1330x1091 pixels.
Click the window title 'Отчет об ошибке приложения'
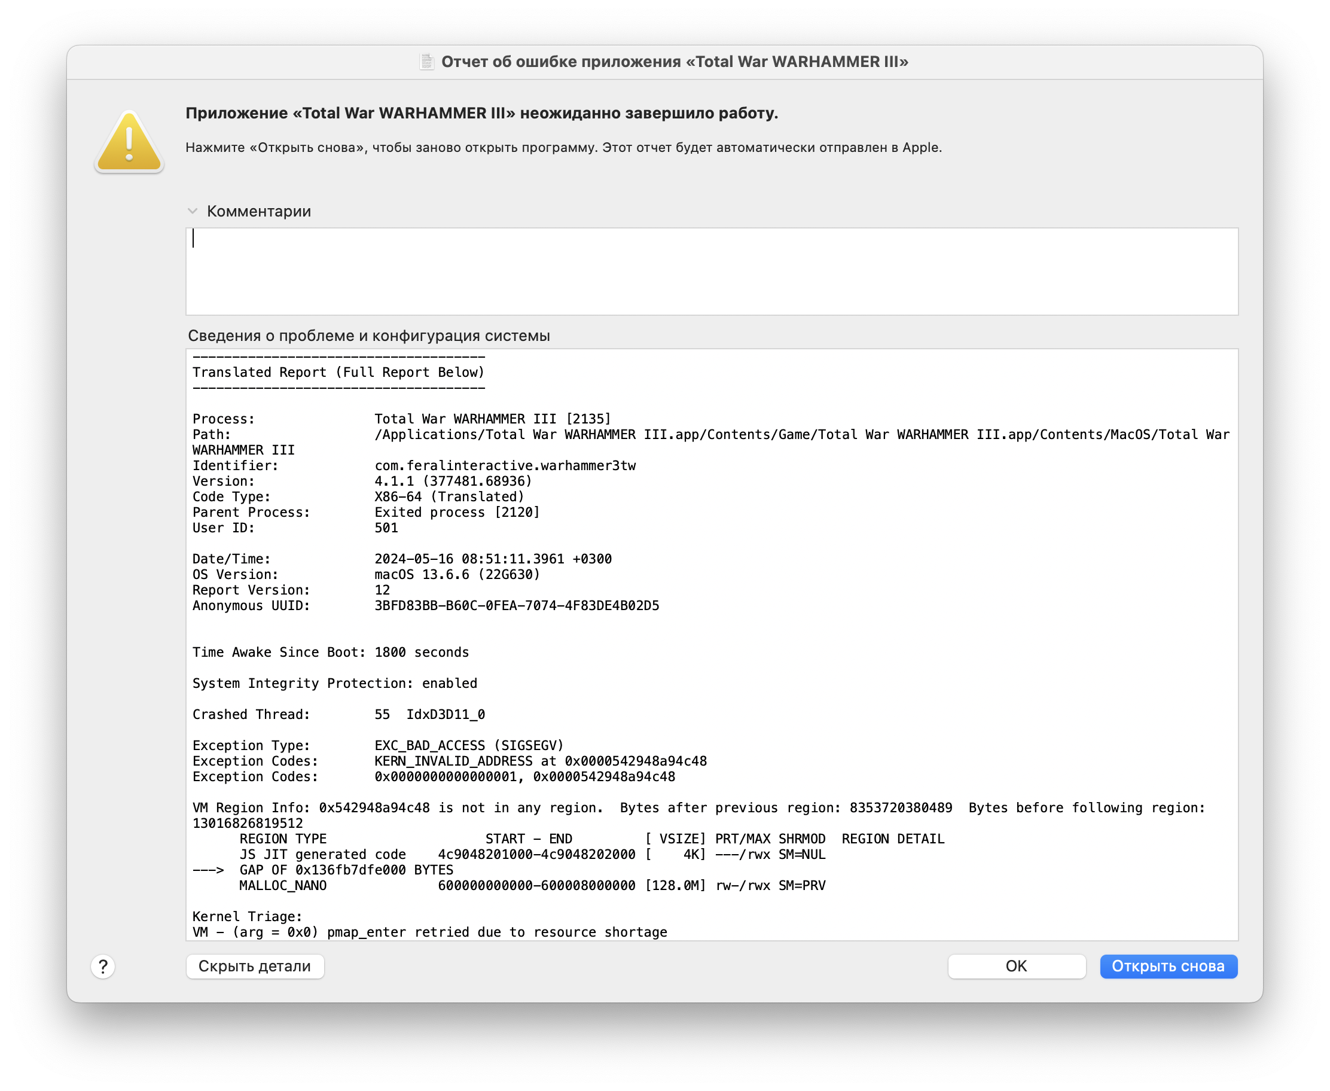[674, 62]
